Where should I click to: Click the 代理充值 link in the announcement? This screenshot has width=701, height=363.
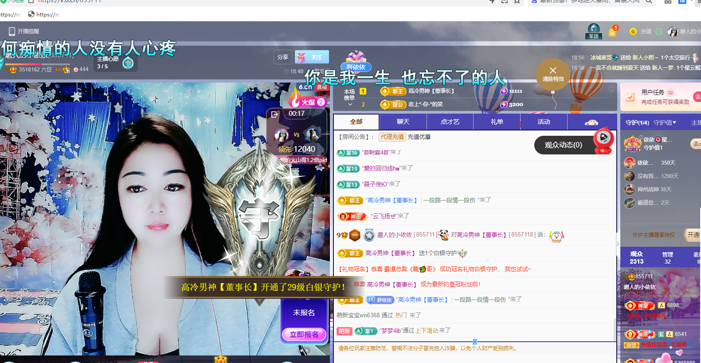pos(392,137)
